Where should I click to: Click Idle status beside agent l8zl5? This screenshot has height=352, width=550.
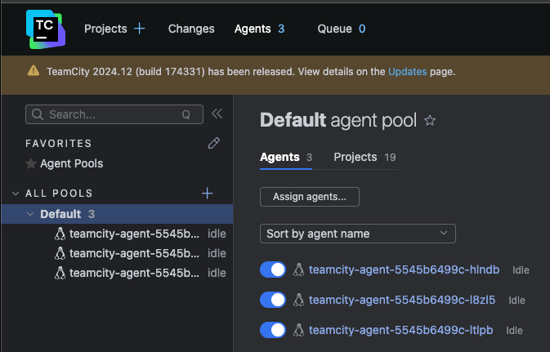516,301
